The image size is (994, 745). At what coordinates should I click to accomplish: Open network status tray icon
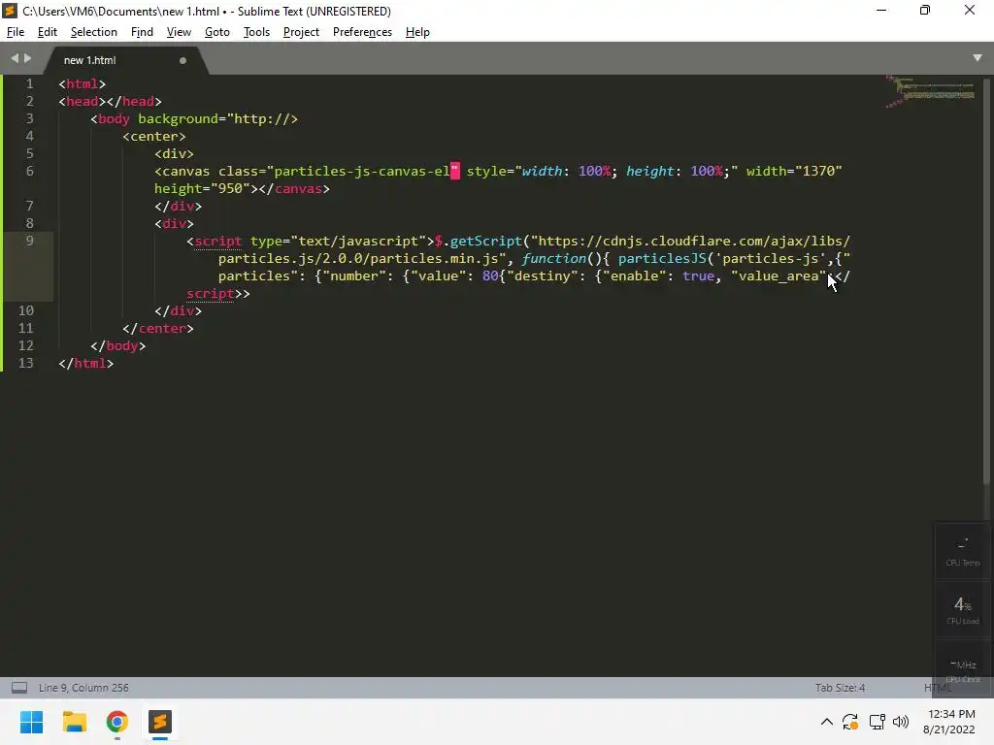coord(878,722)
